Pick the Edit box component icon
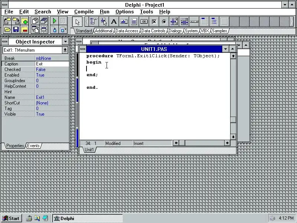Screen dimensions: 297x223 tap(124, 22)
